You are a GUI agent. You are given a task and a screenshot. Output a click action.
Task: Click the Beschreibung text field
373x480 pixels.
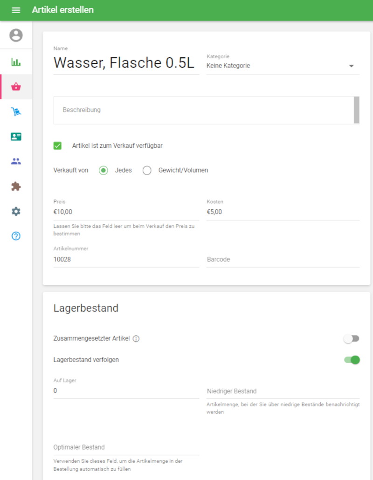(x=203, y=110)
